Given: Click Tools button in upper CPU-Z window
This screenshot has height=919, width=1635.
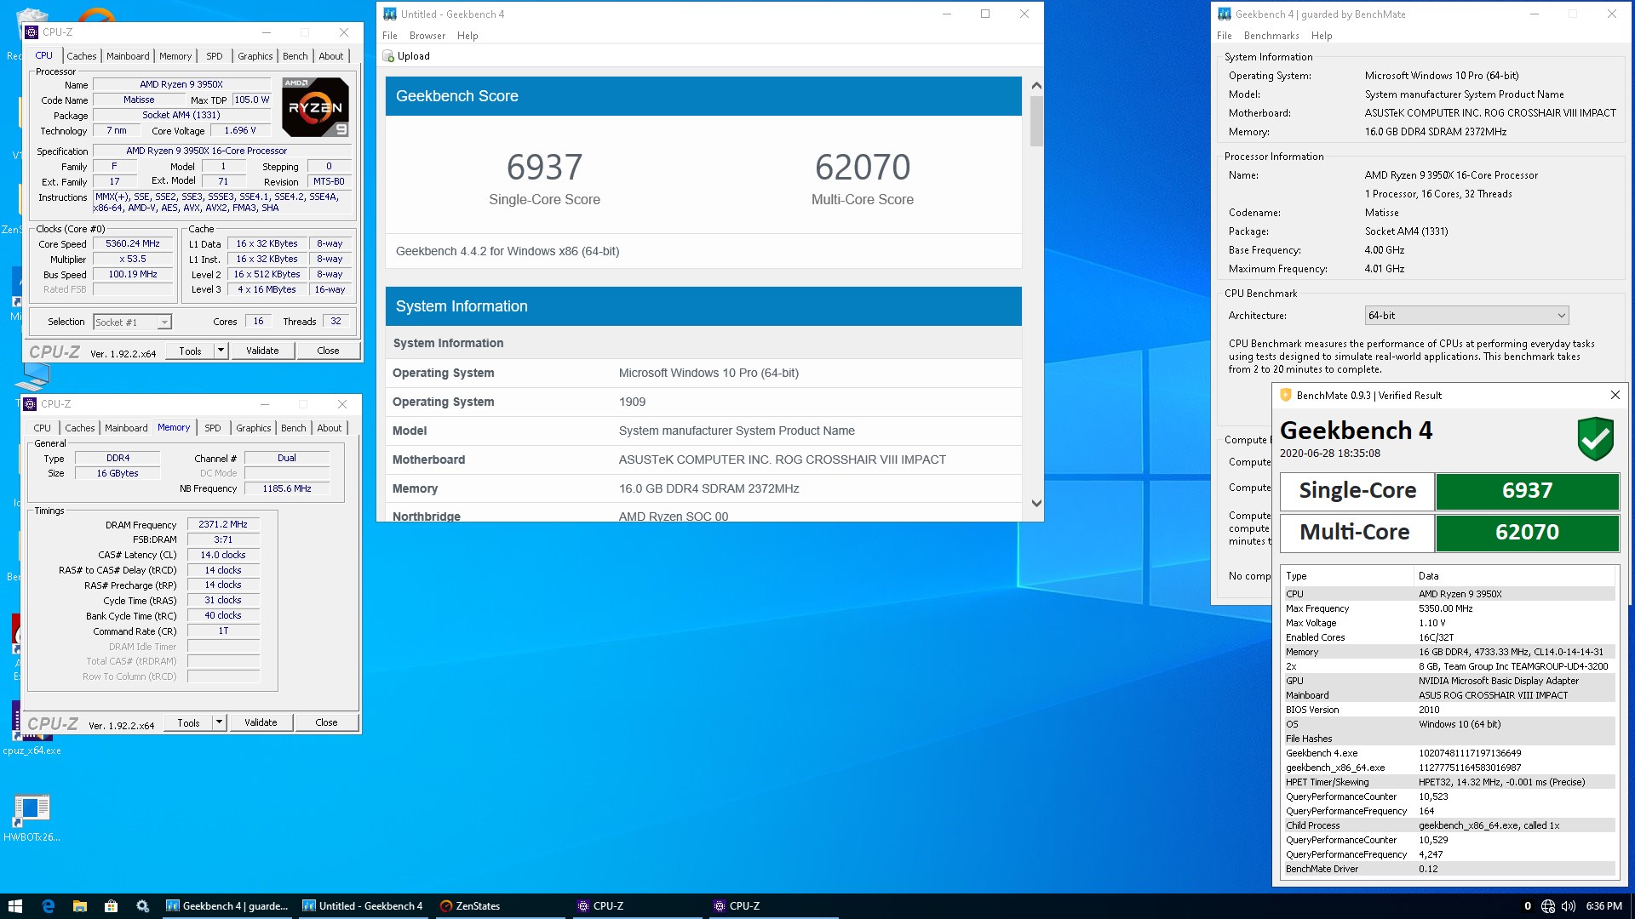Looking at the screenshot, I should click(190, 351).
